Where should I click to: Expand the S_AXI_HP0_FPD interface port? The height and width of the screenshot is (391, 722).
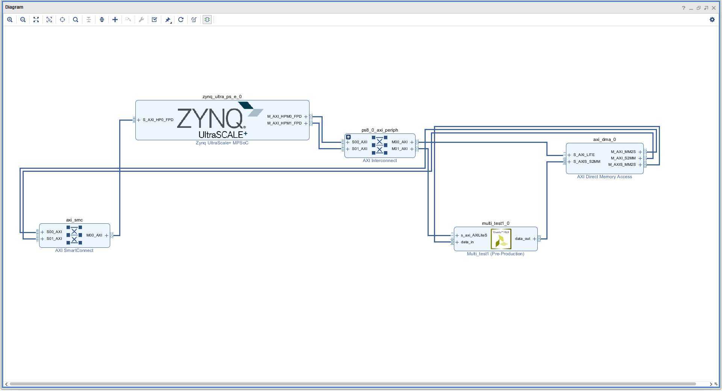(x=139, y=120)
